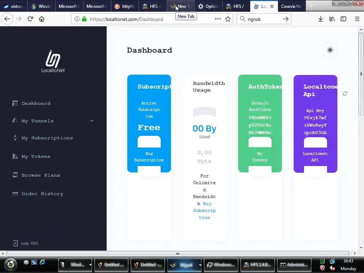Image resolution: width=364 pixels, height=273 pixels.
Task: Switch to the httpfil browser tab
Action: point(125,6)
